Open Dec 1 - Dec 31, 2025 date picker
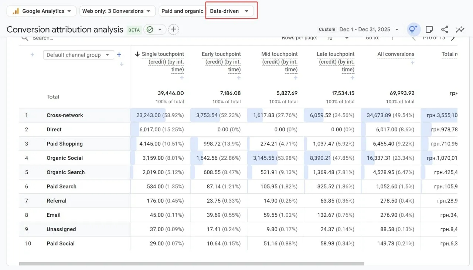The image size is (473, 270). 369,30
